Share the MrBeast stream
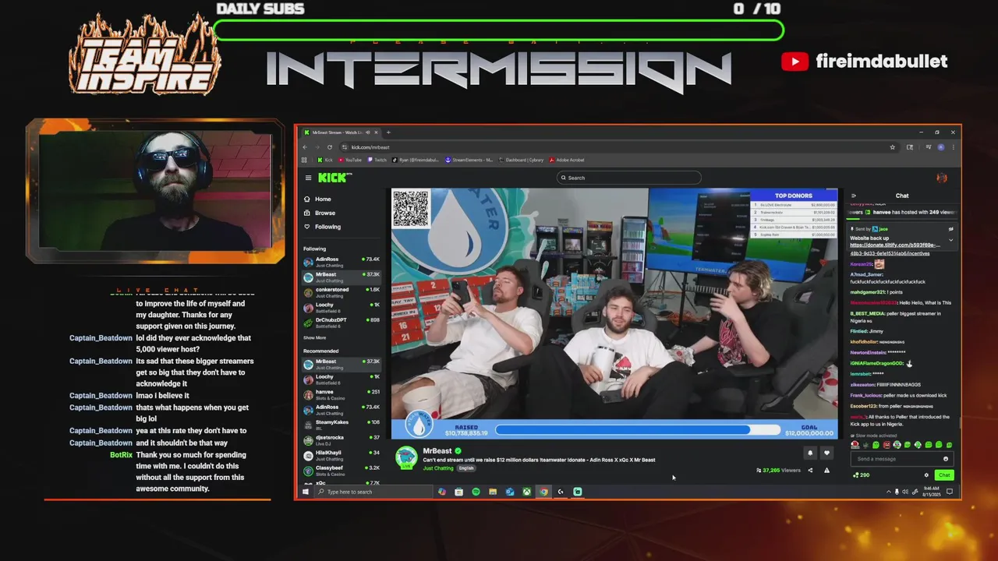The image size is (998, 561). tap(810, 470)
